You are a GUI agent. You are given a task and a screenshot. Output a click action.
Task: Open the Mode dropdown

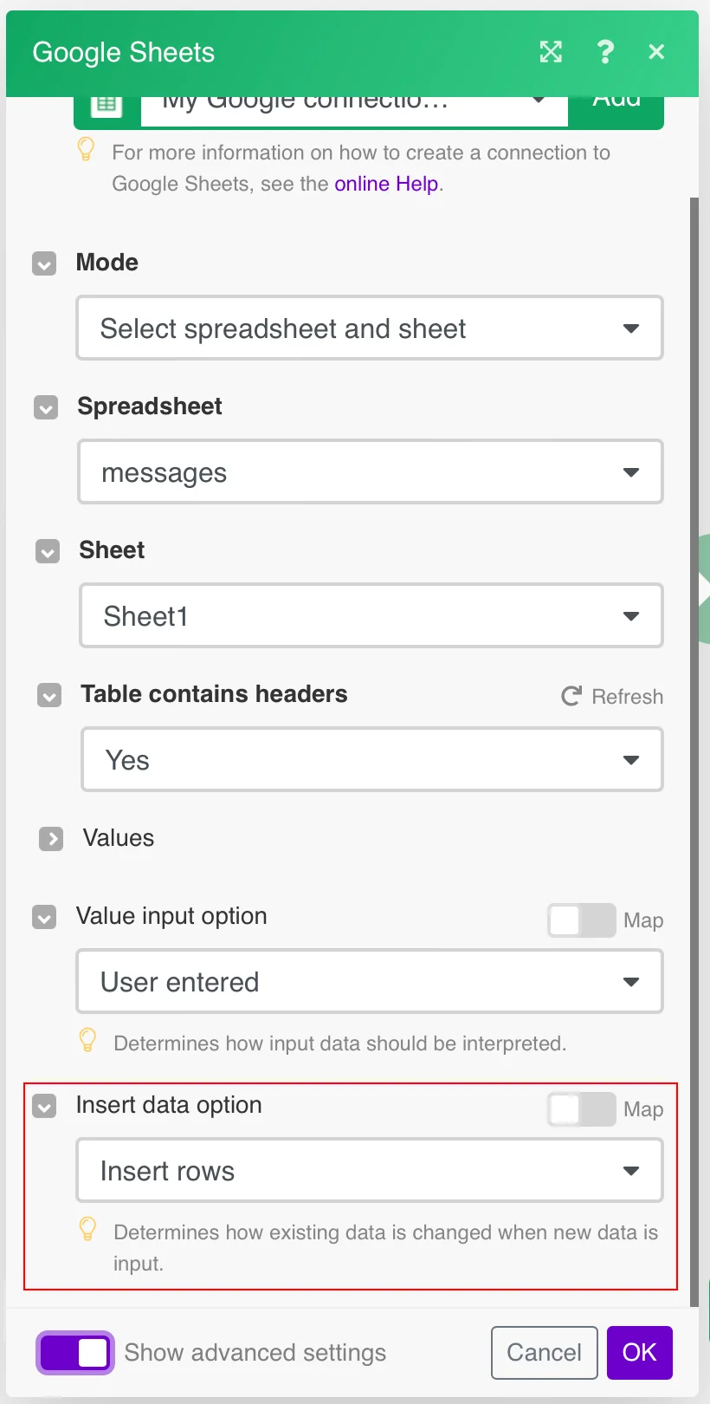[x=370, y=328]
